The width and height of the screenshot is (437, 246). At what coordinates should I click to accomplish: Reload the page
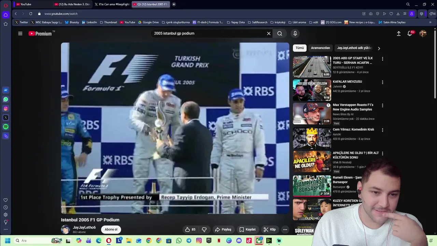pos(31,14)
